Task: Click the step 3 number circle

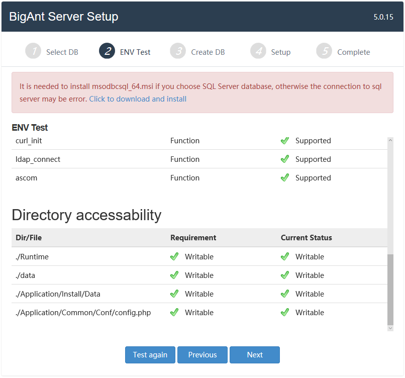Action: [177, 51]
